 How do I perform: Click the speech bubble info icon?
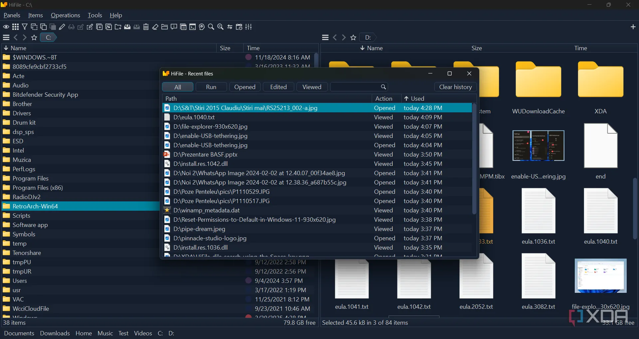[174, 27]
